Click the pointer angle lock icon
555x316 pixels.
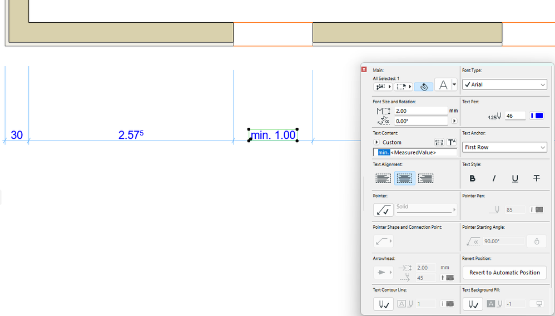[537, 242]
